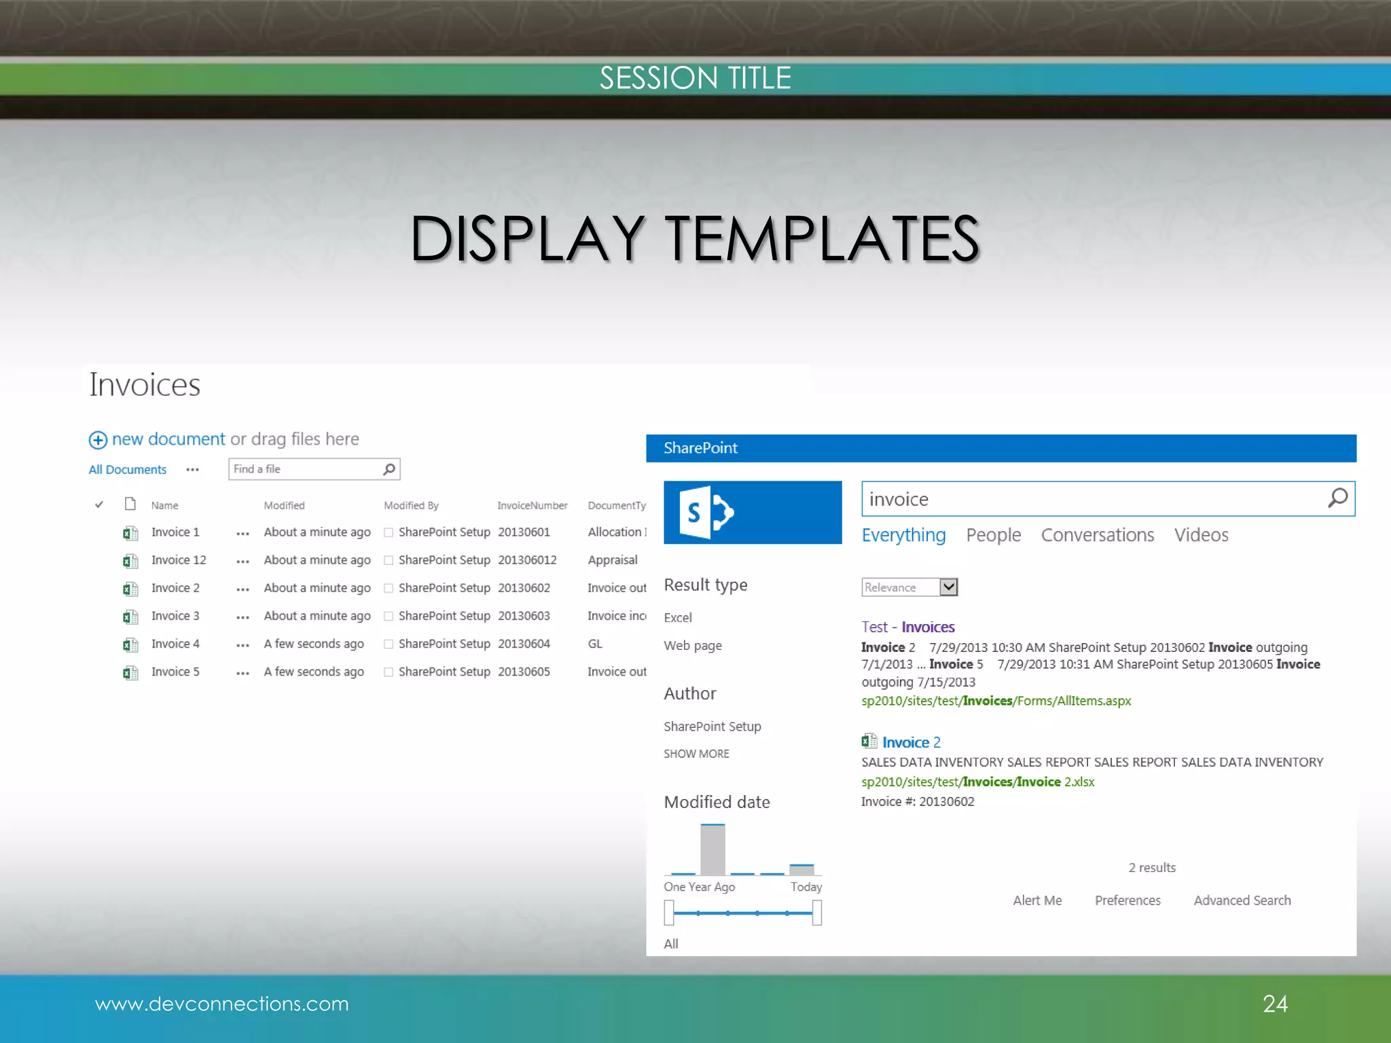This screenshot has width=1391, height=1043.
Task: Click the magnifier in Find a file box
Action: tap(389, 469)
